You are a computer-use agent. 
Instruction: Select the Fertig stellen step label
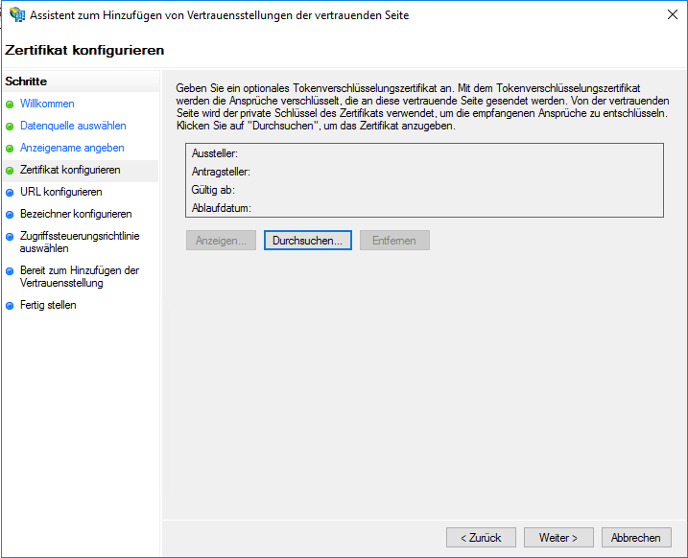(x=48, y=305)
